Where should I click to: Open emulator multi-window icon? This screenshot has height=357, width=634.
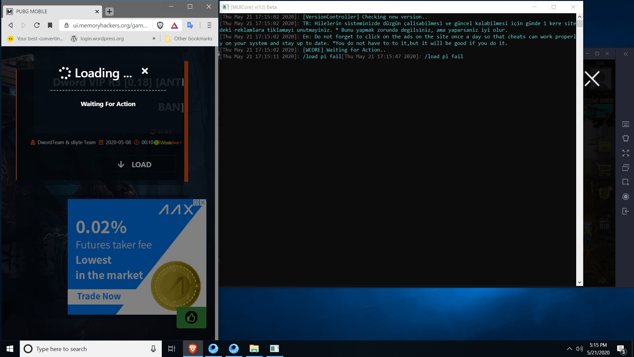point(626,168)
